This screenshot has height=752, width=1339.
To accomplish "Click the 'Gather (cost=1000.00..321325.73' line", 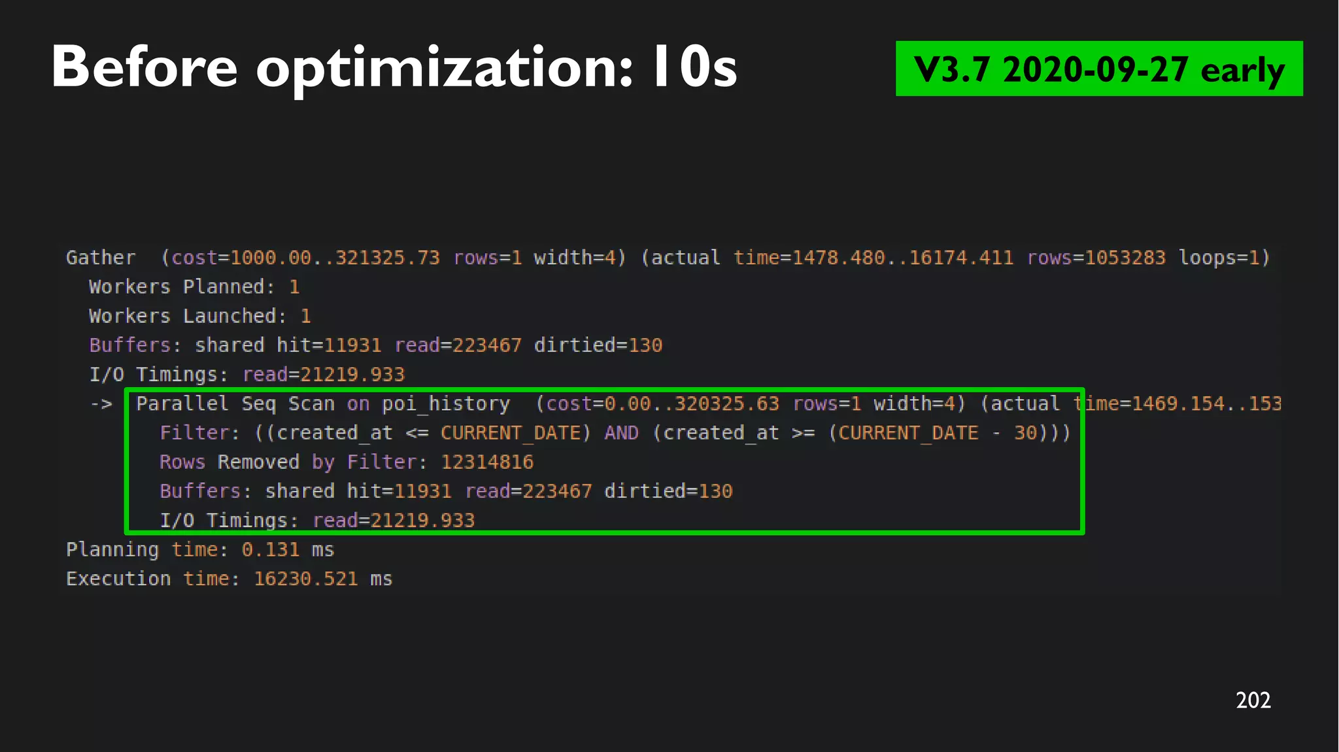I will pyautogui.click(x=668, y=258).
